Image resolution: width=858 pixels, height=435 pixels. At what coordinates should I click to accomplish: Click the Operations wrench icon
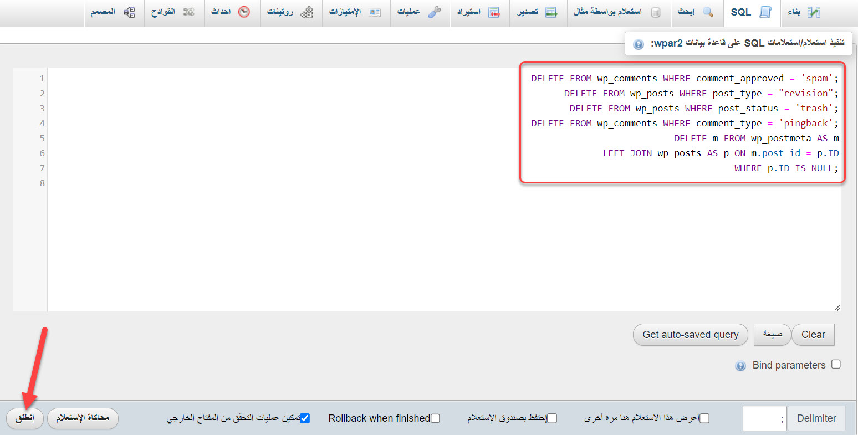435,12
